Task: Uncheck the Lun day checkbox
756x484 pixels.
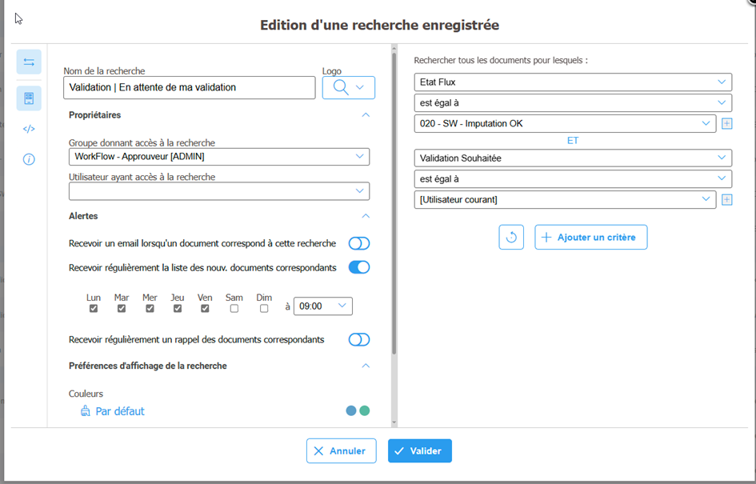Action: (94, 309)
